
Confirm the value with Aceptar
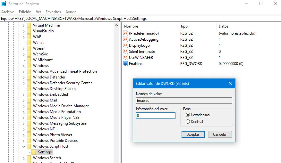193,134
